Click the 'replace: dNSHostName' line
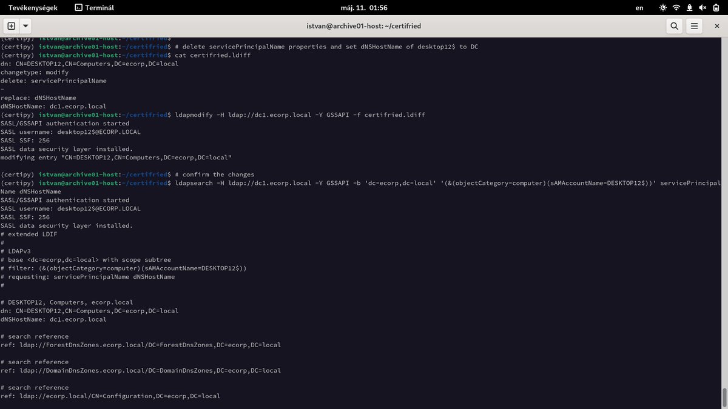Image resolution: width=728 pixels, height=409 pixels. click(38, 98)
